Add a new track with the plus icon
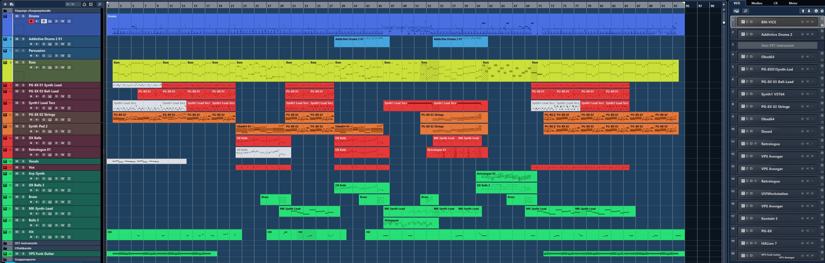 coord(5,4)
